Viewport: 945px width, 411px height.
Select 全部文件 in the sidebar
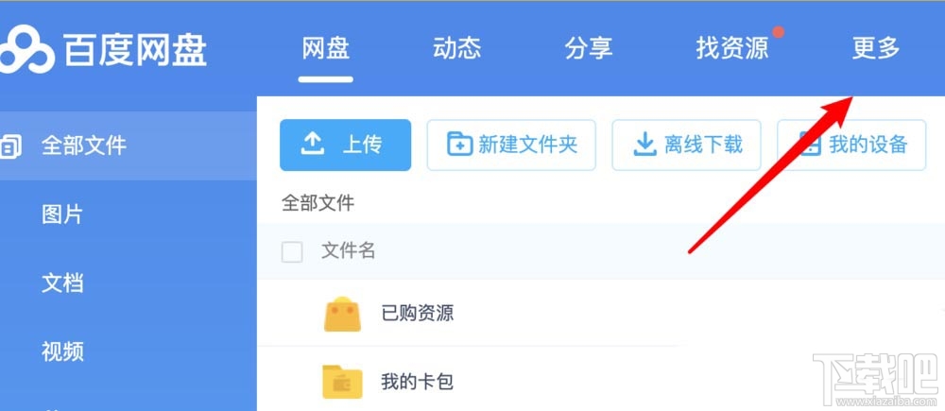coord(129,146)
